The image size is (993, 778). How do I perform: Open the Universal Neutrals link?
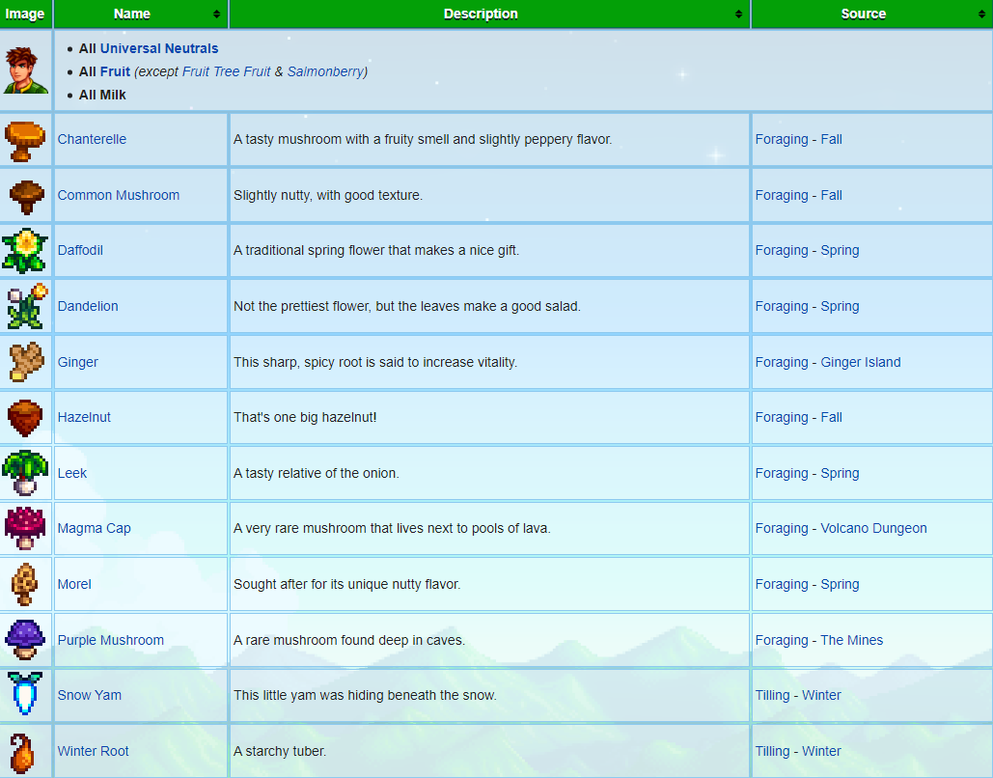pos(159,48)
